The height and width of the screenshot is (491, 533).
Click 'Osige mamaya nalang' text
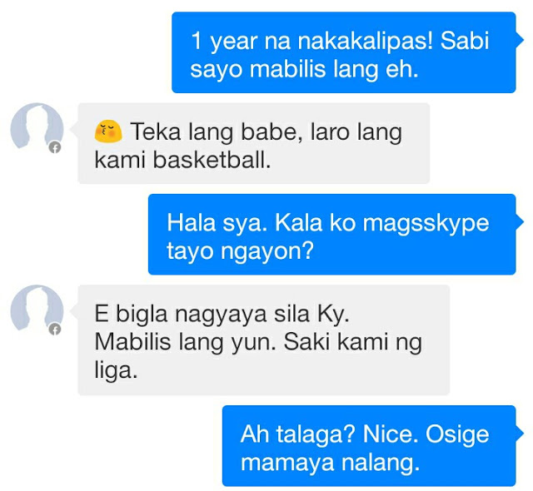tap(365, 449)
